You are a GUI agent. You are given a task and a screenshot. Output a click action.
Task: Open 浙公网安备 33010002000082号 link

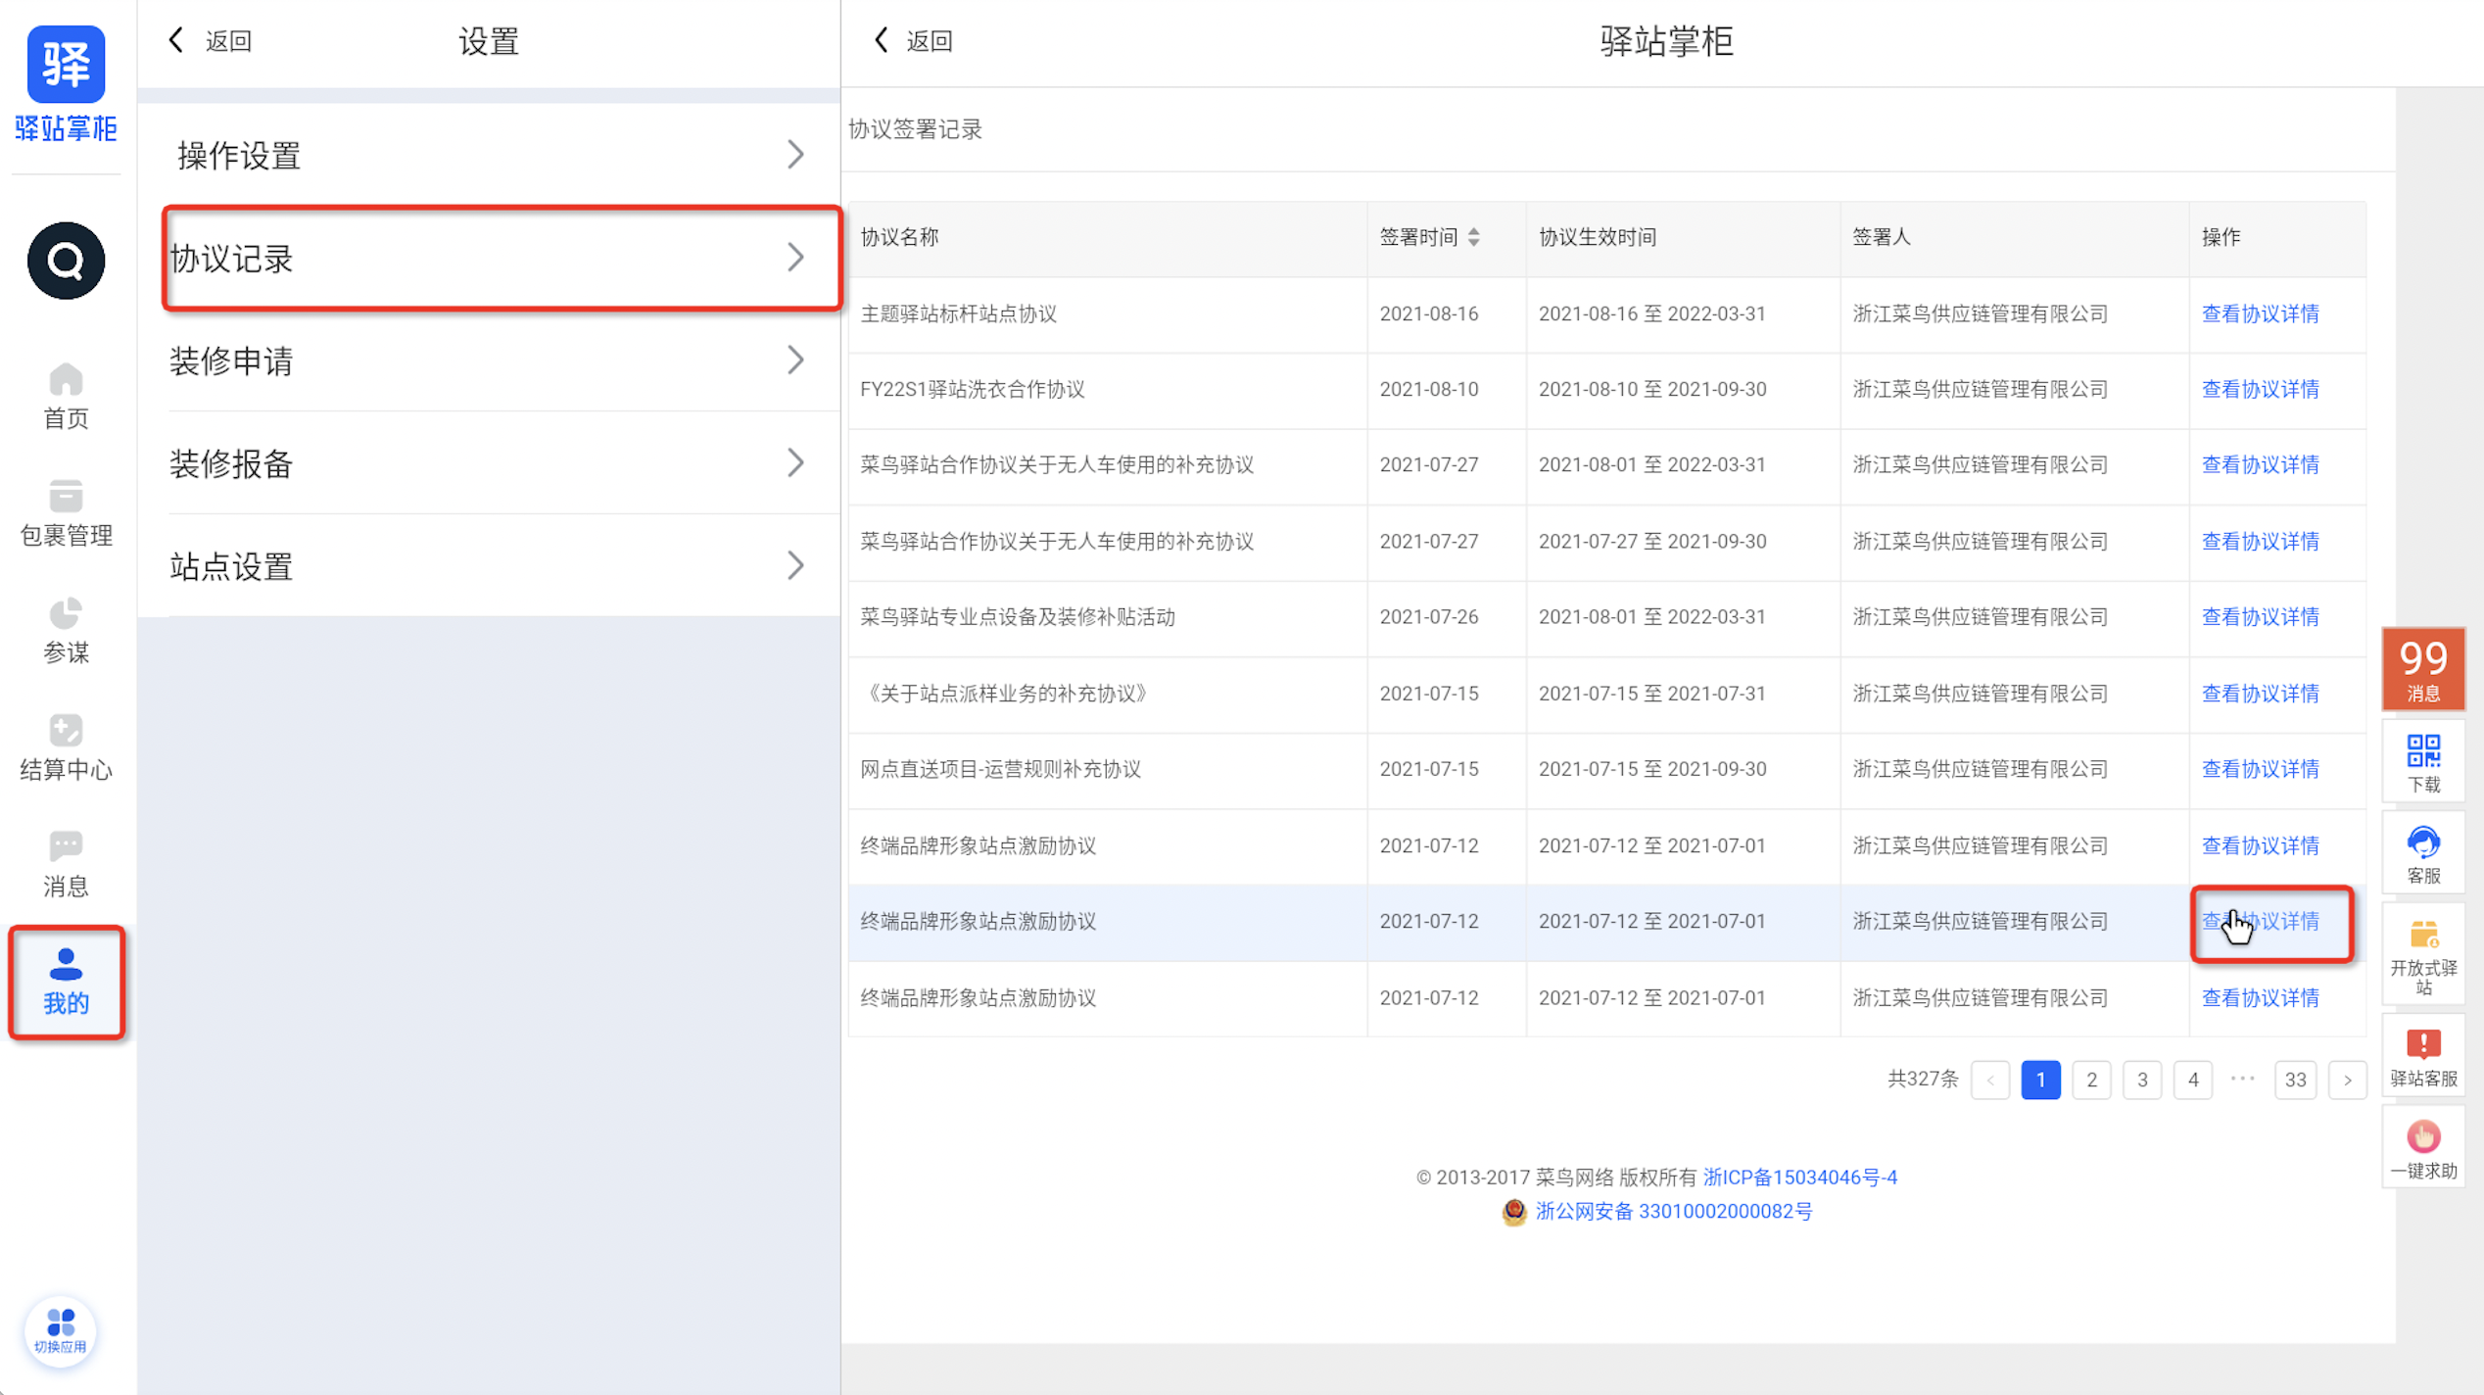pos(1674,1211)
